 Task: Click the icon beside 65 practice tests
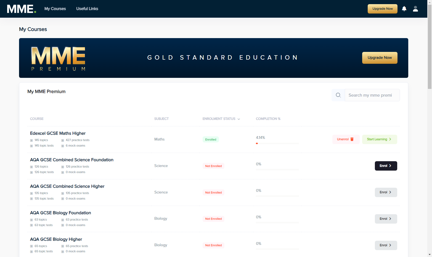coord(63,247)
